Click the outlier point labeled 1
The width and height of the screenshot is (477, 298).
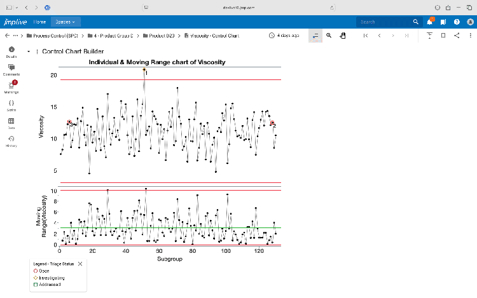pos(144,70)
